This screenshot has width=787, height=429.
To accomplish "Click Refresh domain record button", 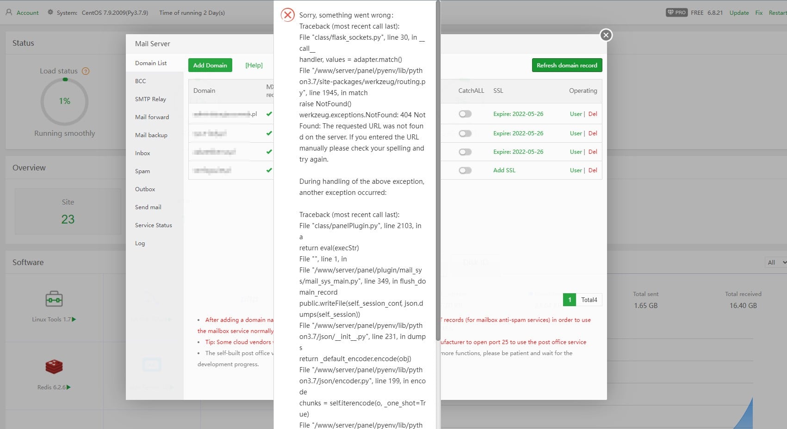I will point(567,65).
